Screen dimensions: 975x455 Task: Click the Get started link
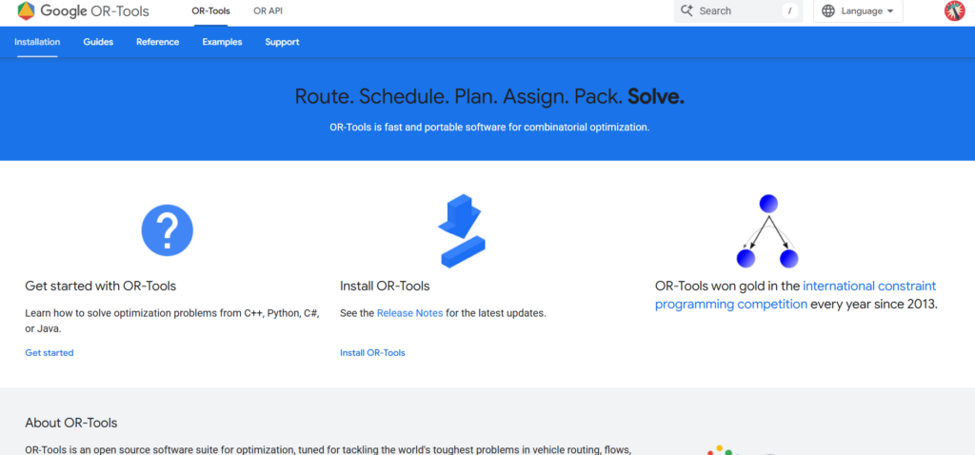(x=50, y=352)
